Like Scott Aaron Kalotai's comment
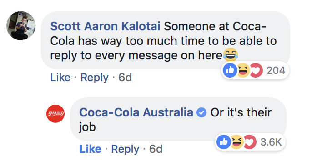The image size is (322, 165). coord(60,78)
